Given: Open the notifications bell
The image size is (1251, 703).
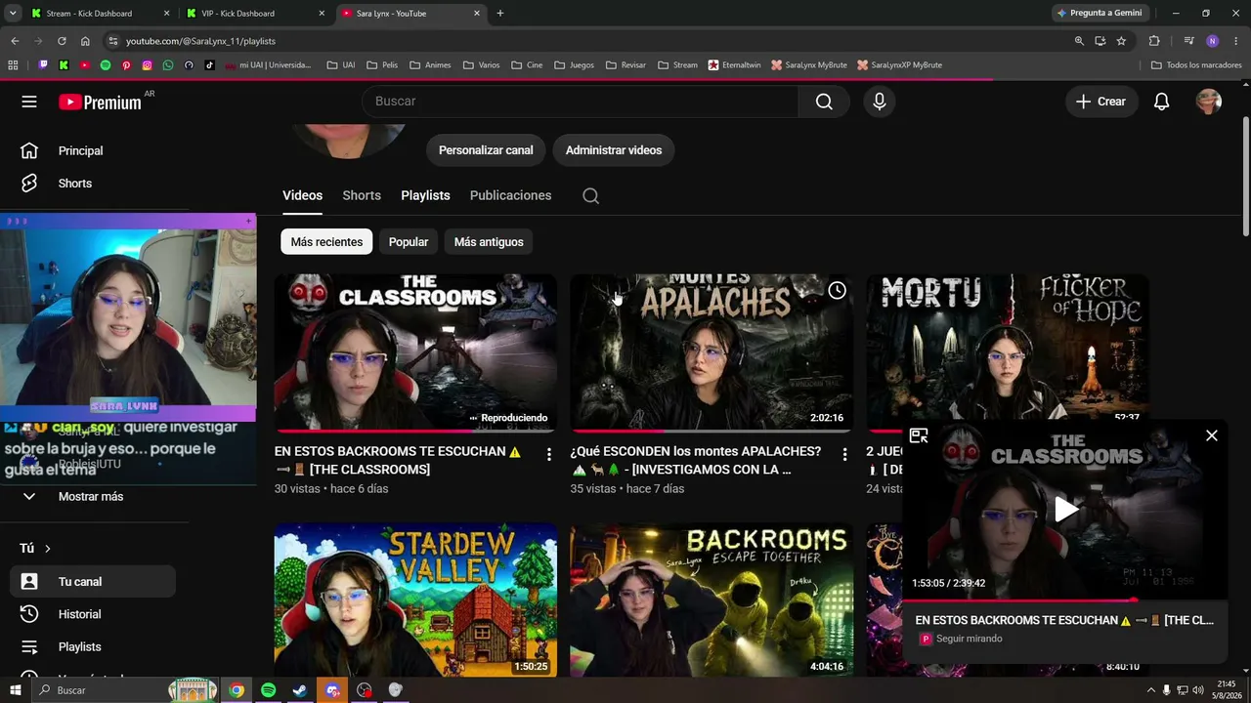Looking at the screenshot, I should (x=1161, y=102).
